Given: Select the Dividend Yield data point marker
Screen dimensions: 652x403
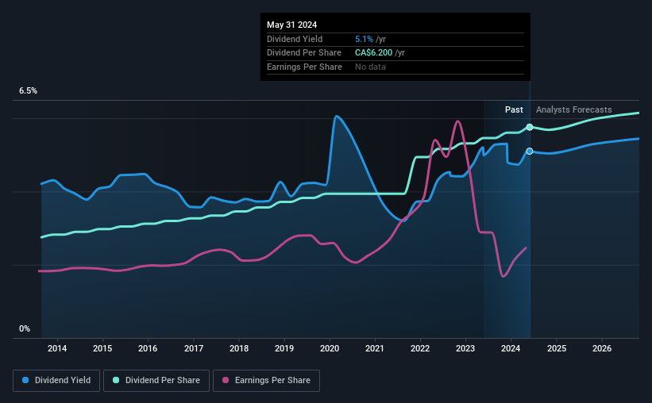Looking at the screenshot, I should [x=530, y=152].
